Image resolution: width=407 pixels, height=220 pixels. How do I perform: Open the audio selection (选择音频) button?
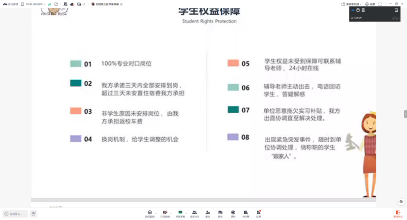tap(150, 213)
